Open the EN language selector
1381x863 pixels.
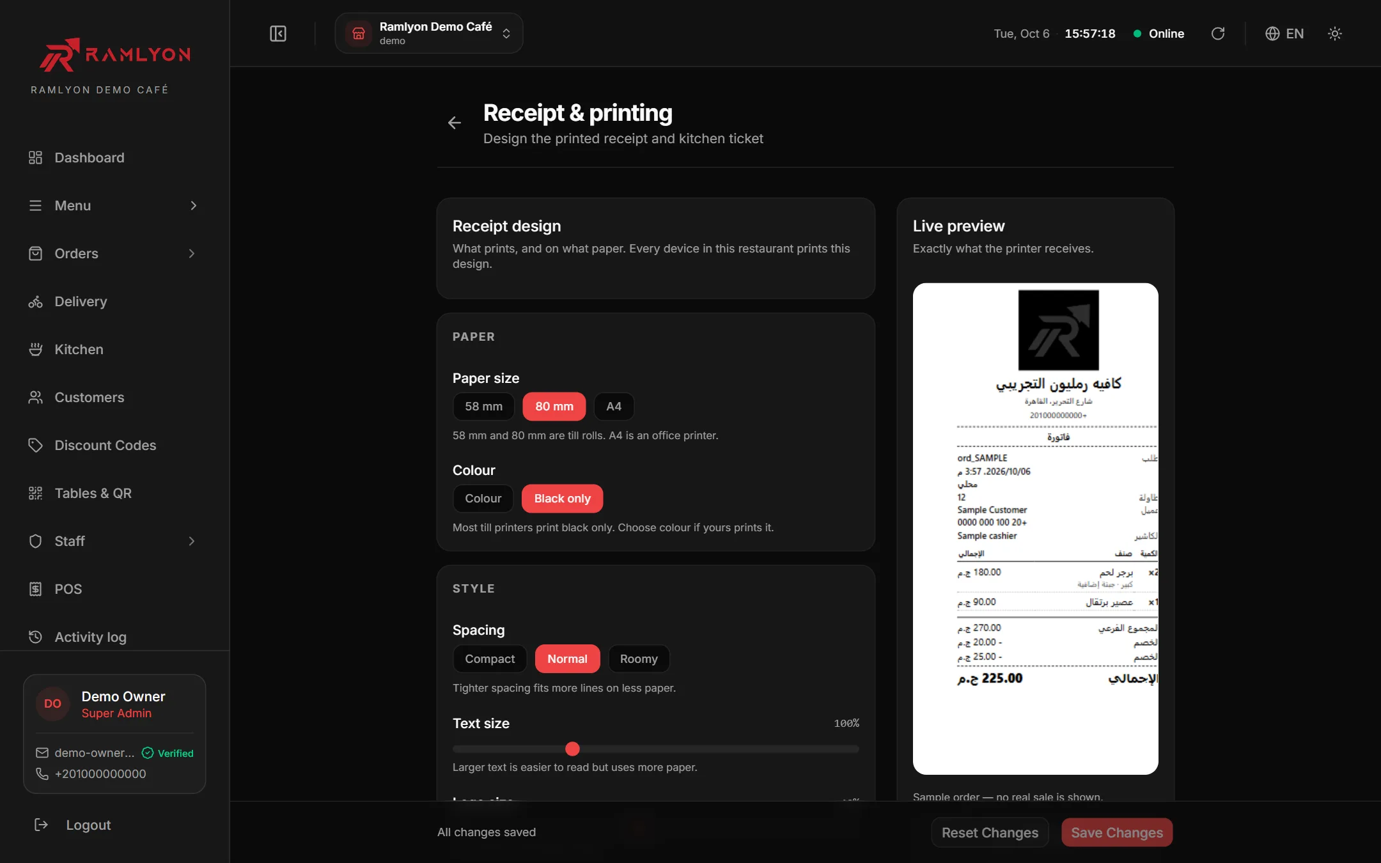pyautogui.click(x=1284, y=33)
